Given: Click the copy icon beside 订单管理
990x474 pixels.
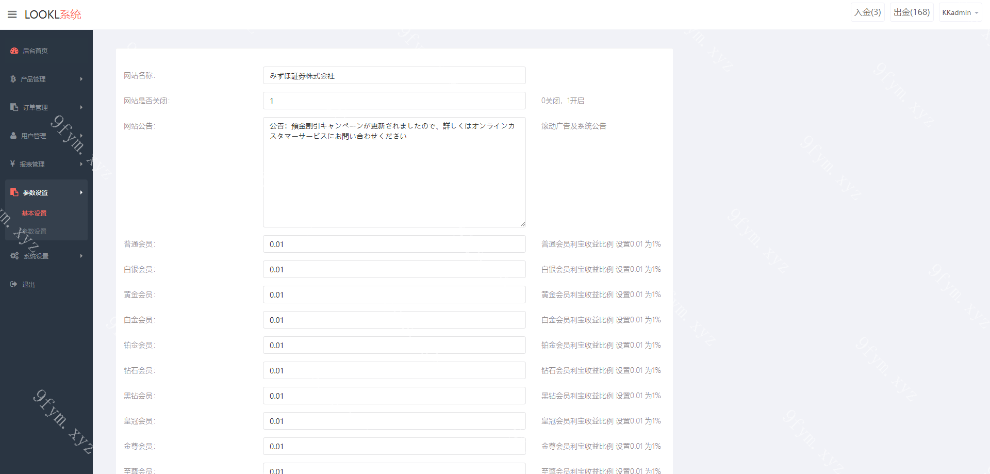Looking at the screenshot, I should (14, 107).
